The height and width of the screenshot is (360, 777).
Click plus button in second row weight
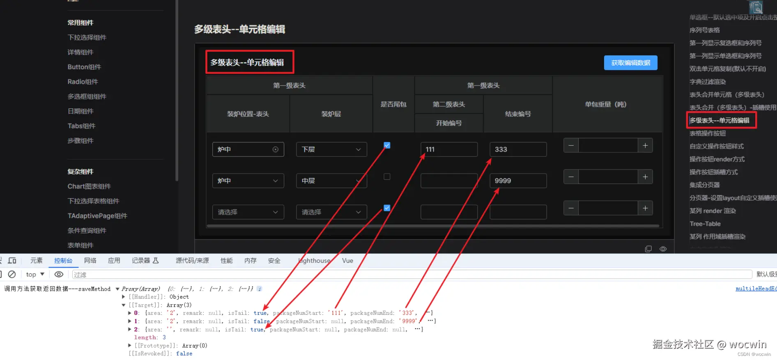[x=645, y=177]
